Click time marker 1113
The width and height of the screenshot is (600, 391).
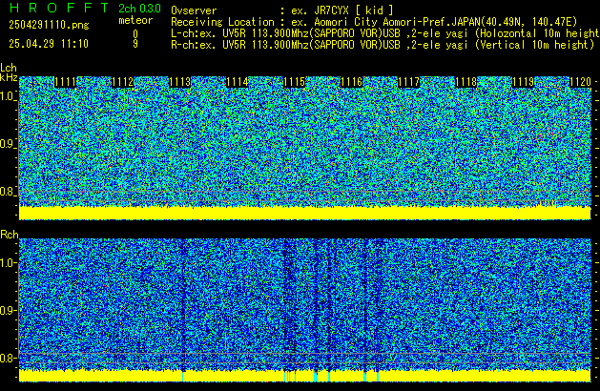point(180,82)
